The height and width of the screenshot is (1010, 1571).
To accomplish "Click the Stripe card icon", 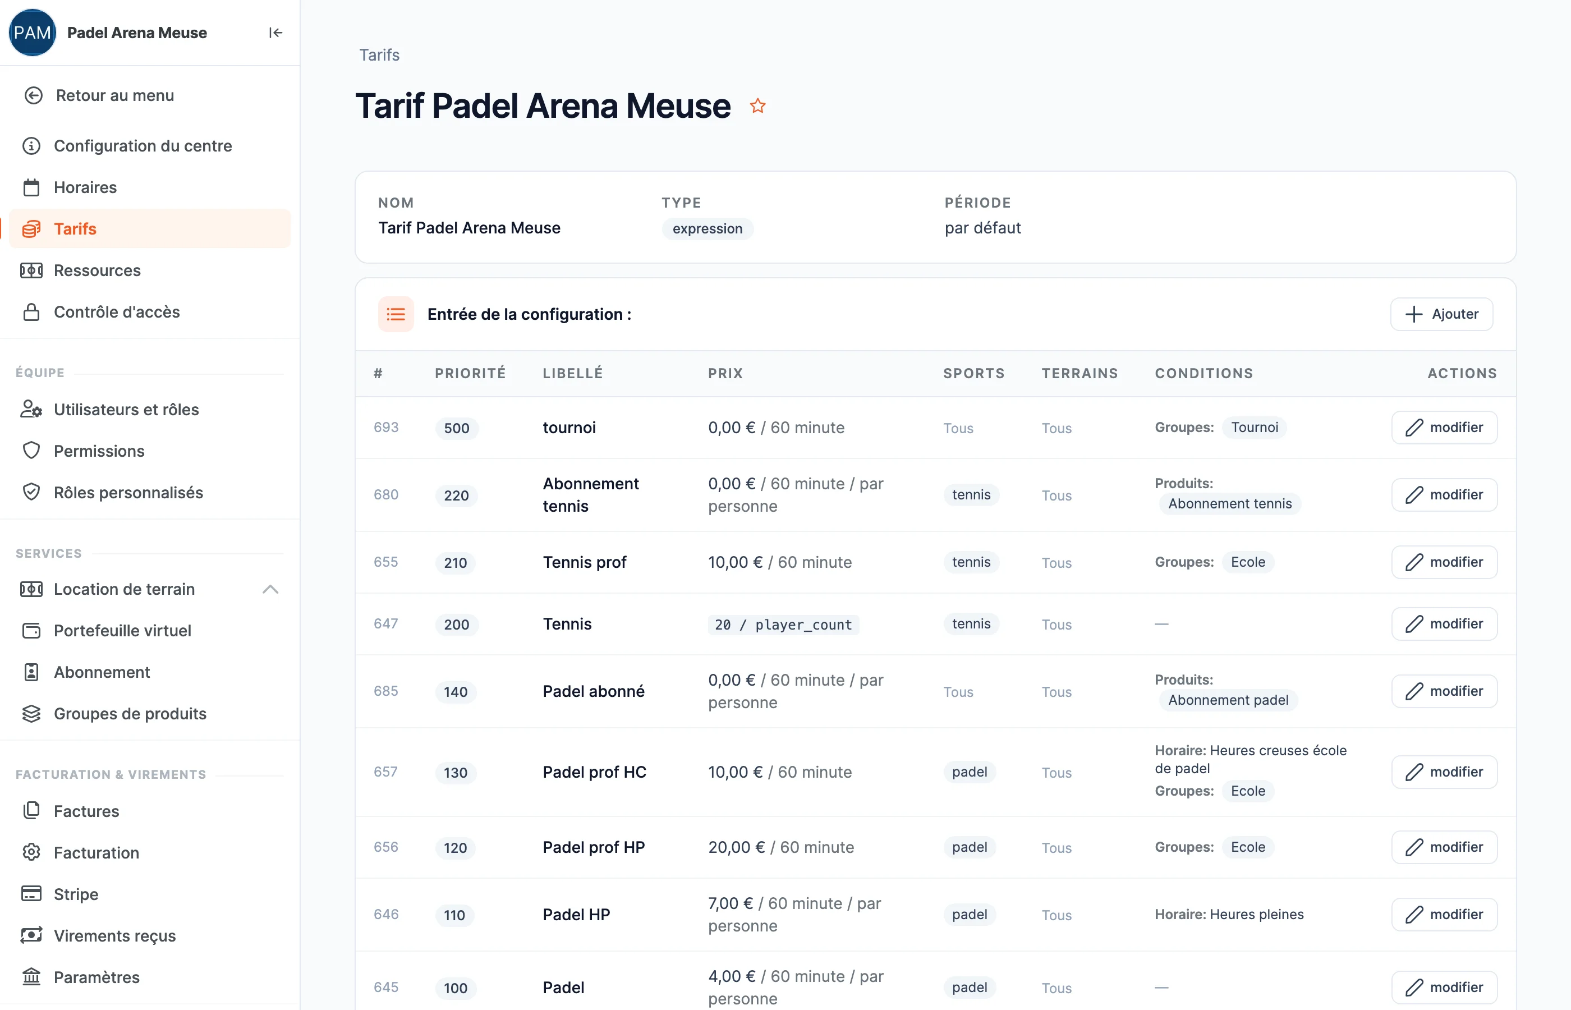I will [x=31, y=894].
